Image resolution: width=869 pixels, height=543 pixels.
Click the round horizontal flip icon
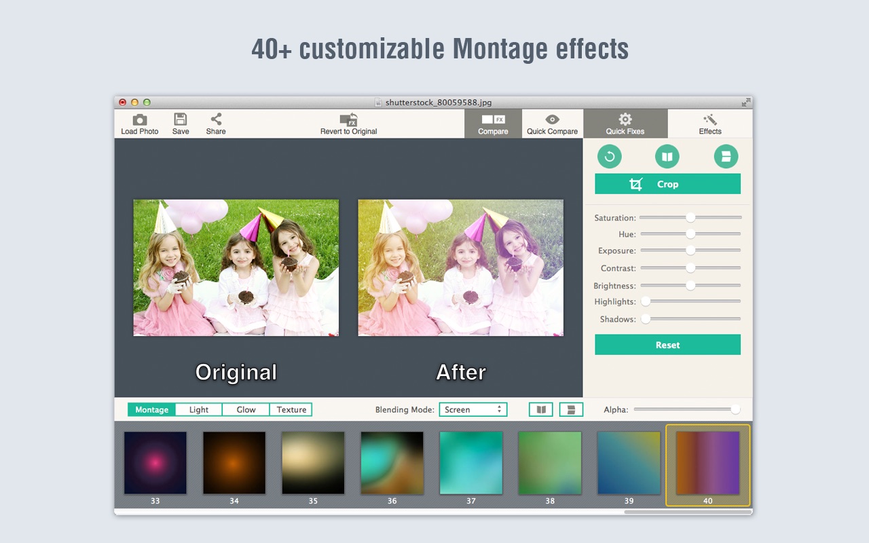pyautogui.click(x=667, y=157)
